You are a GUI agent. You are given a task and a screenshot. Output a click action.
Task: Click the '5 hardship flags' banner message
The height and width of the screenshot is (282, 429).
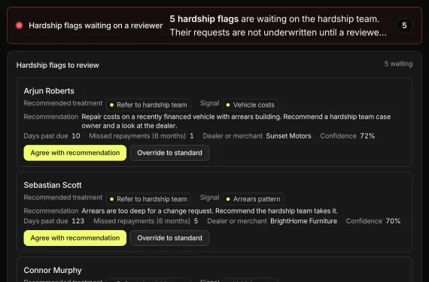278,26
